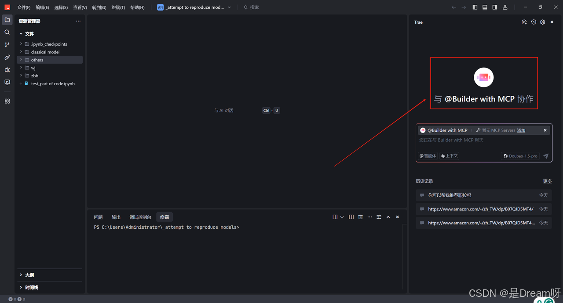Screen dimensions: 563x303
Task: Open history item 你可以帮我推荐职位吗
Action: [484, 195]
